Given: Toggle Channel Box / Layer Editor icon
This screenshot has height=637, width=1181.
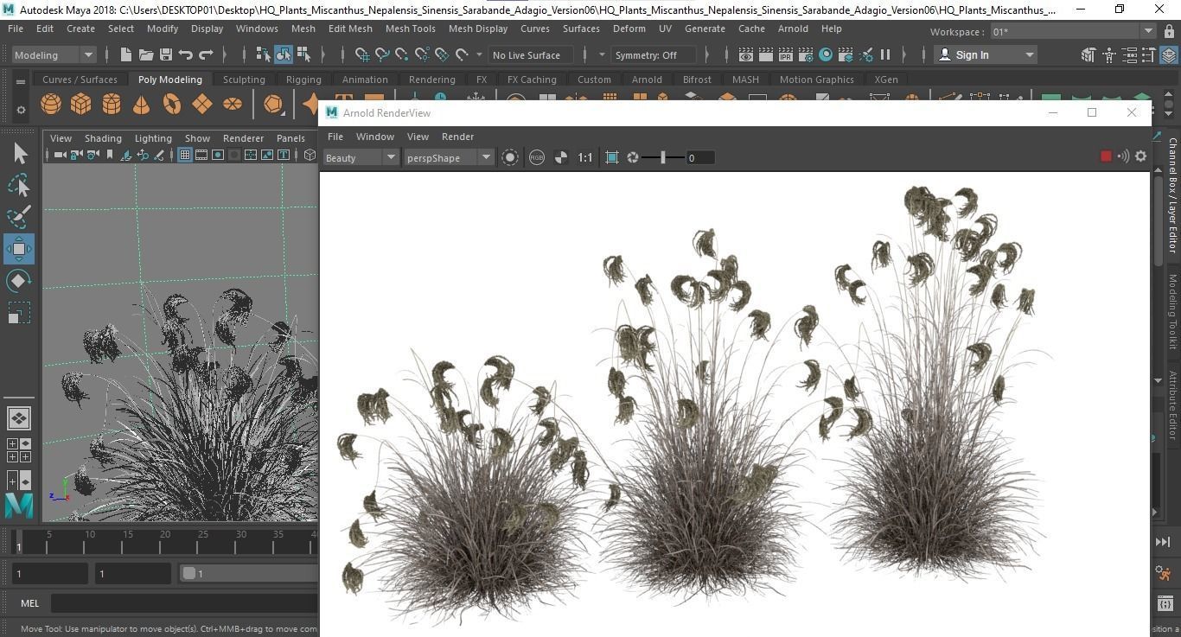Looking at the screenshot, I should [1168, 54].
